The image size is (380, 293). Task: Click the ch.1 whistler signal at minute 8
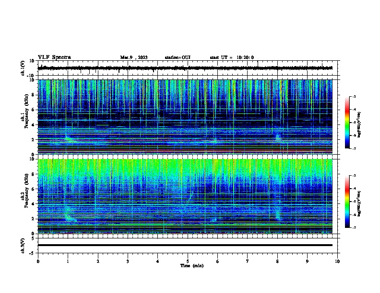(278, 137)
